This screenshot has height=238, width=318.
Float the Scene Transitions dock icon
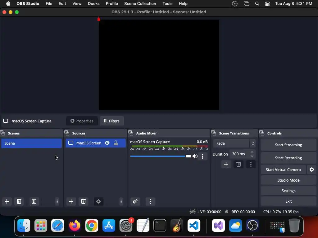[214, 133]
